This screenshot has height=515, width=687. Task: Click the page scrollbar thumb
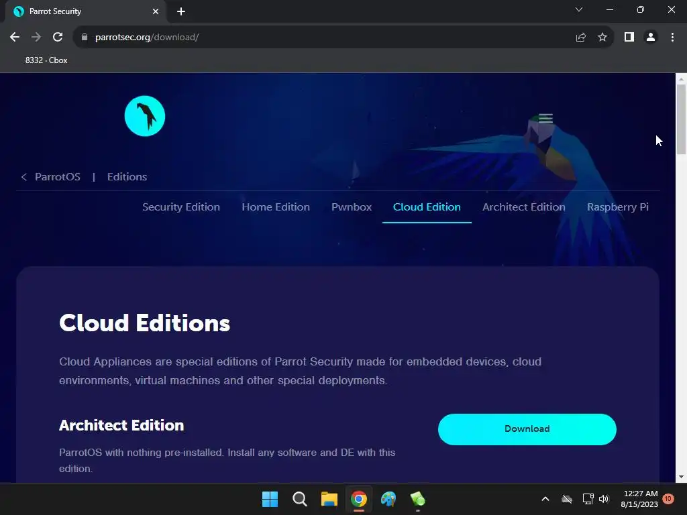681,119
